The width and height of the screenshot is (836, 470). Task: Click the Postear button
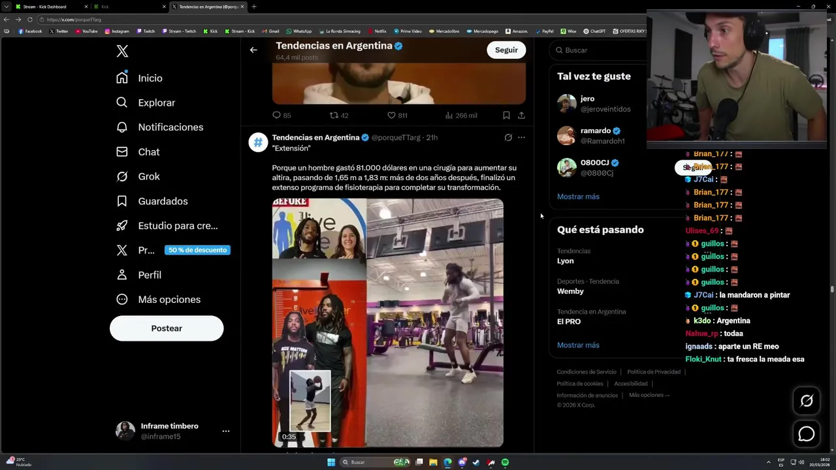click(x=167, y=328)
